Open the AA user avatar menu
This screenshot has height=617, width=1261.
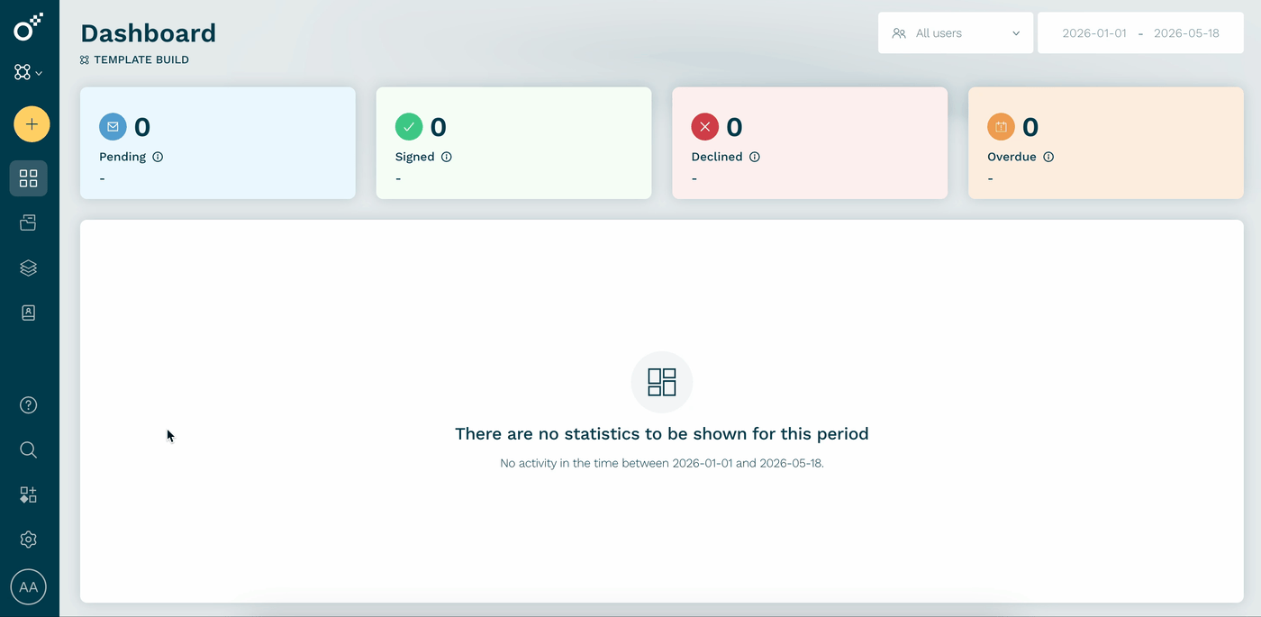click(x=29, y=587)
